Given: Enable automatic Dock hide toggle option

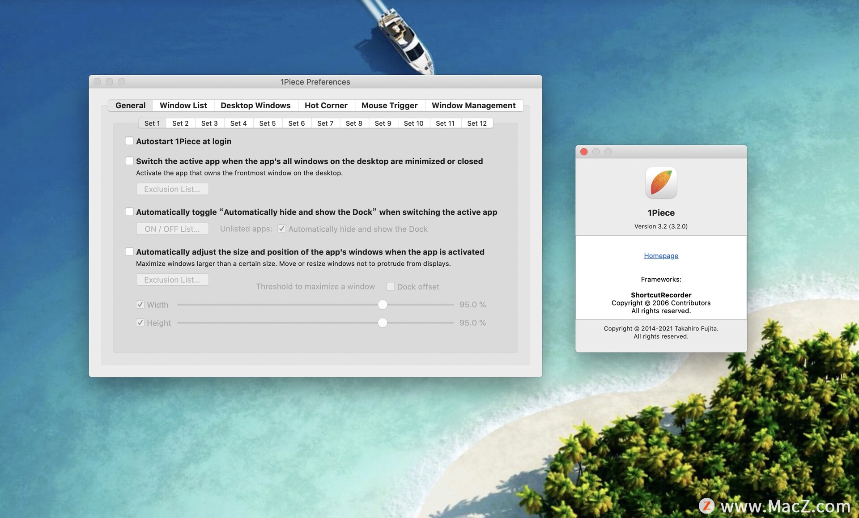Looking at the screenshot, I should pyautogui.click(x=129, y=212).
